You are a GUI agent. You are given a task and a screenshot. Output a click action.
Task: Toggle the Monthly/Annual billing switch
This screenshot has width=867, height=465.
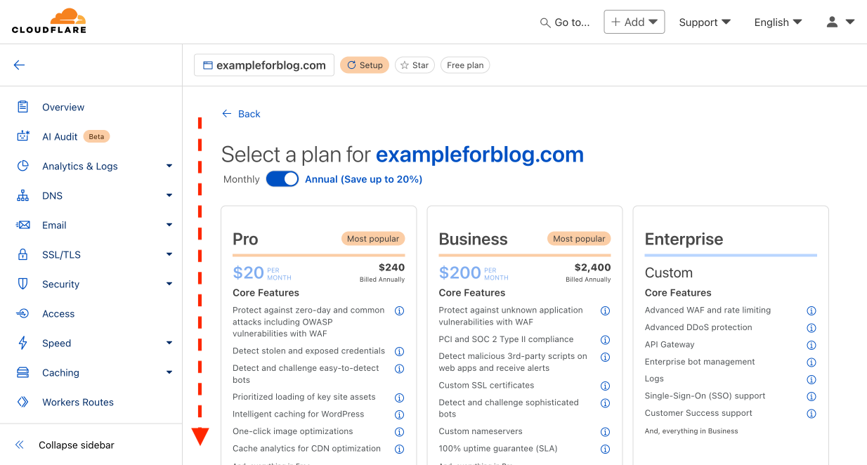pyautogui.click(x=282, y=179)
